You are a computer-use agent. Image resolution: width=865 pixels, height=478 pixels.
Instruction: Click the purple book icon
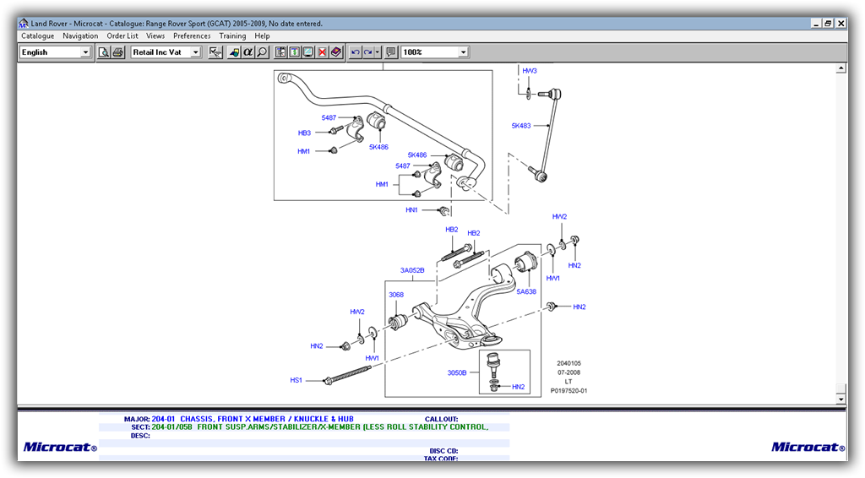pyautogui.click(x=336, y=52)
